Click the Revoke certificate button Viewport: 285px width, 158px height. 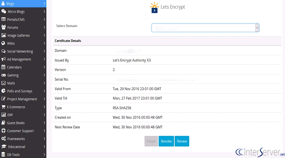pyautogui.click(x=166, y=141)
